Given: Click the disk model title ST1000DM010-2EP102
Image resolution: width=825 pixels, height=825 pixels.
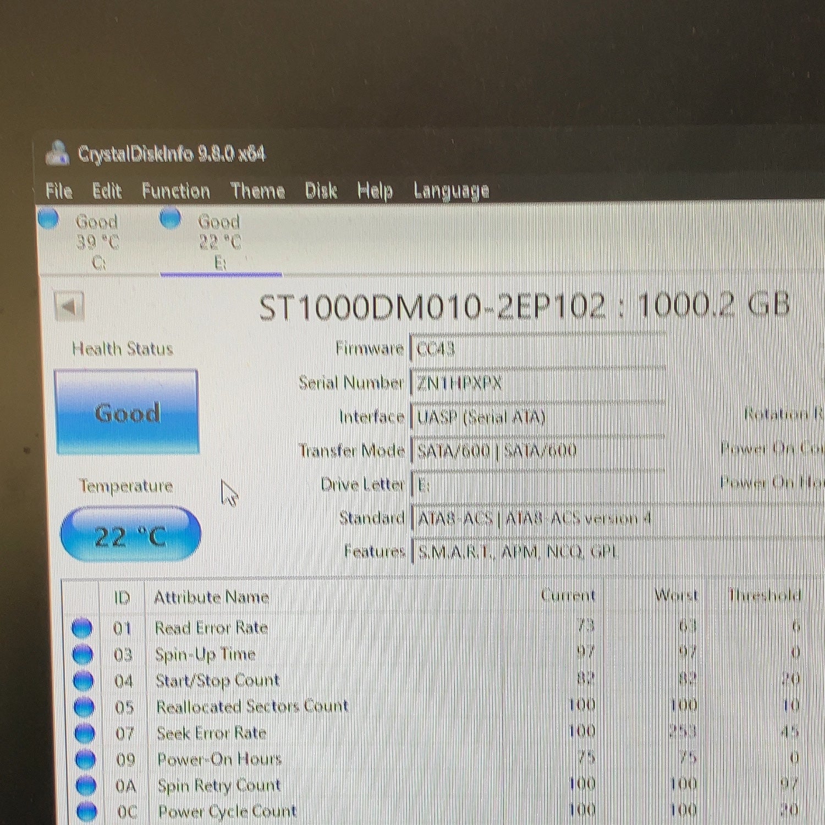Looking at the screenshot, I should click(433, 307).
